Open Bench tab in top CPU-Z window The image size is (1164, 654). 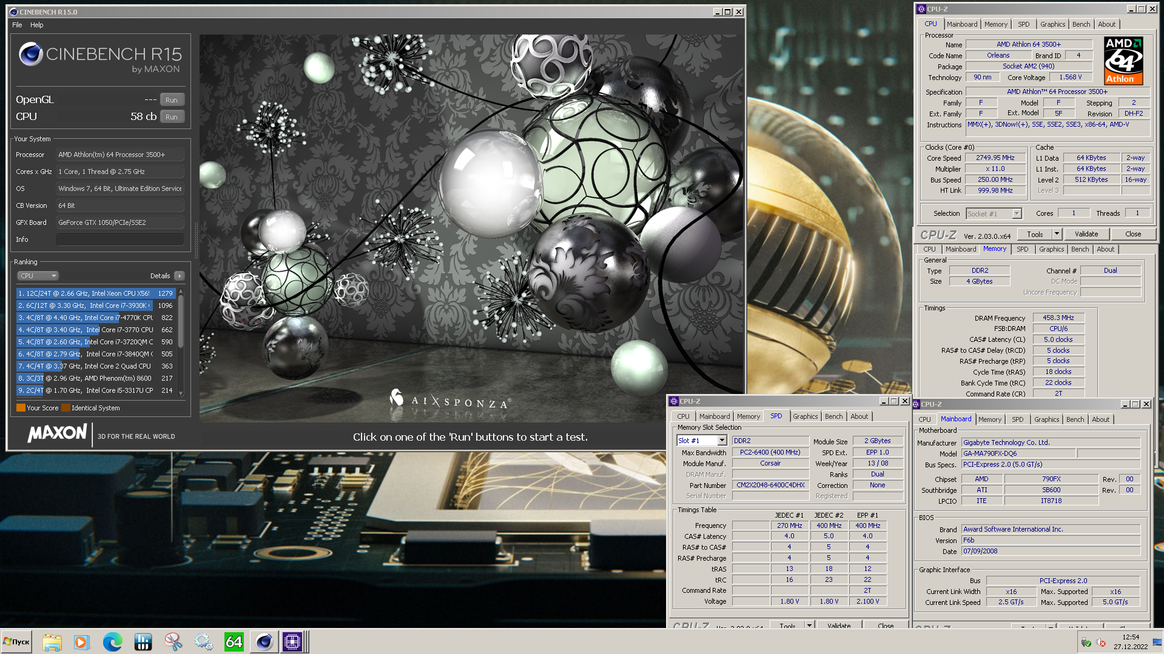tap(1081, 24)
